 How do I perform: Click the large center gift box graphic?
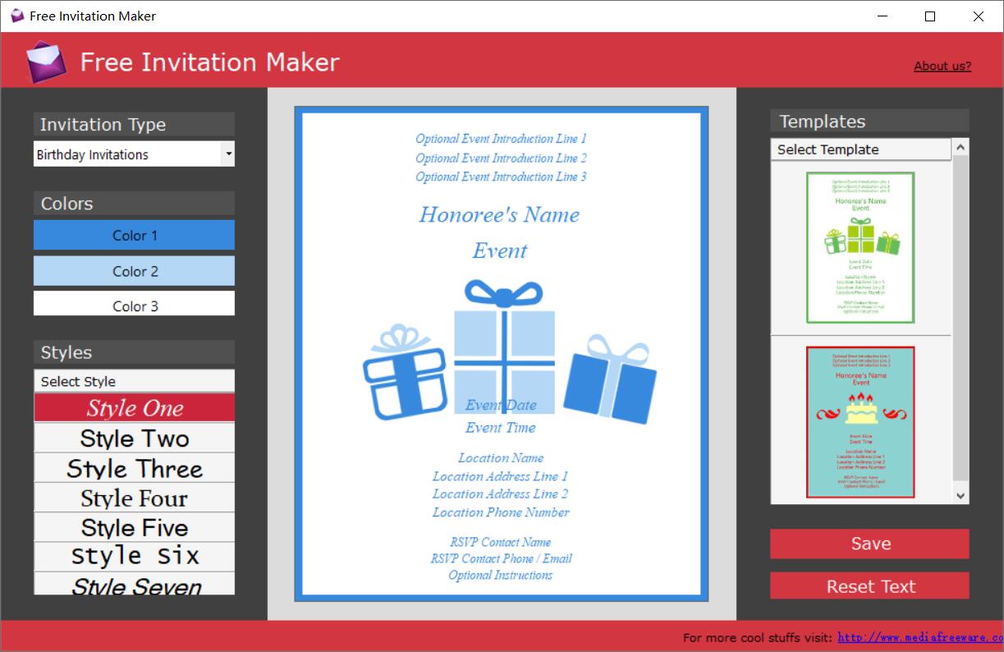pyautogui.click(x=504, y=347)
